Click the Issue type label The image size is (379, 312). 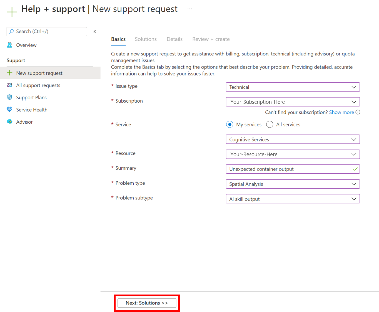click(x=126, y=86)
